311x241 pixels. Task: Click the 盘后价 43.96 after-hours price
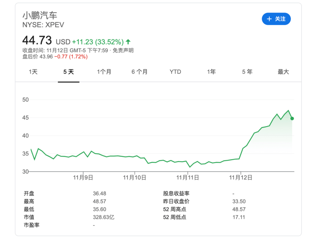coord(38,57)
